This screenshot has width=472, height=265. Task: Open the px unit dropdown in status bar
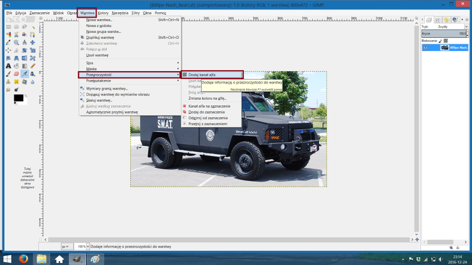tap(67, 246)
